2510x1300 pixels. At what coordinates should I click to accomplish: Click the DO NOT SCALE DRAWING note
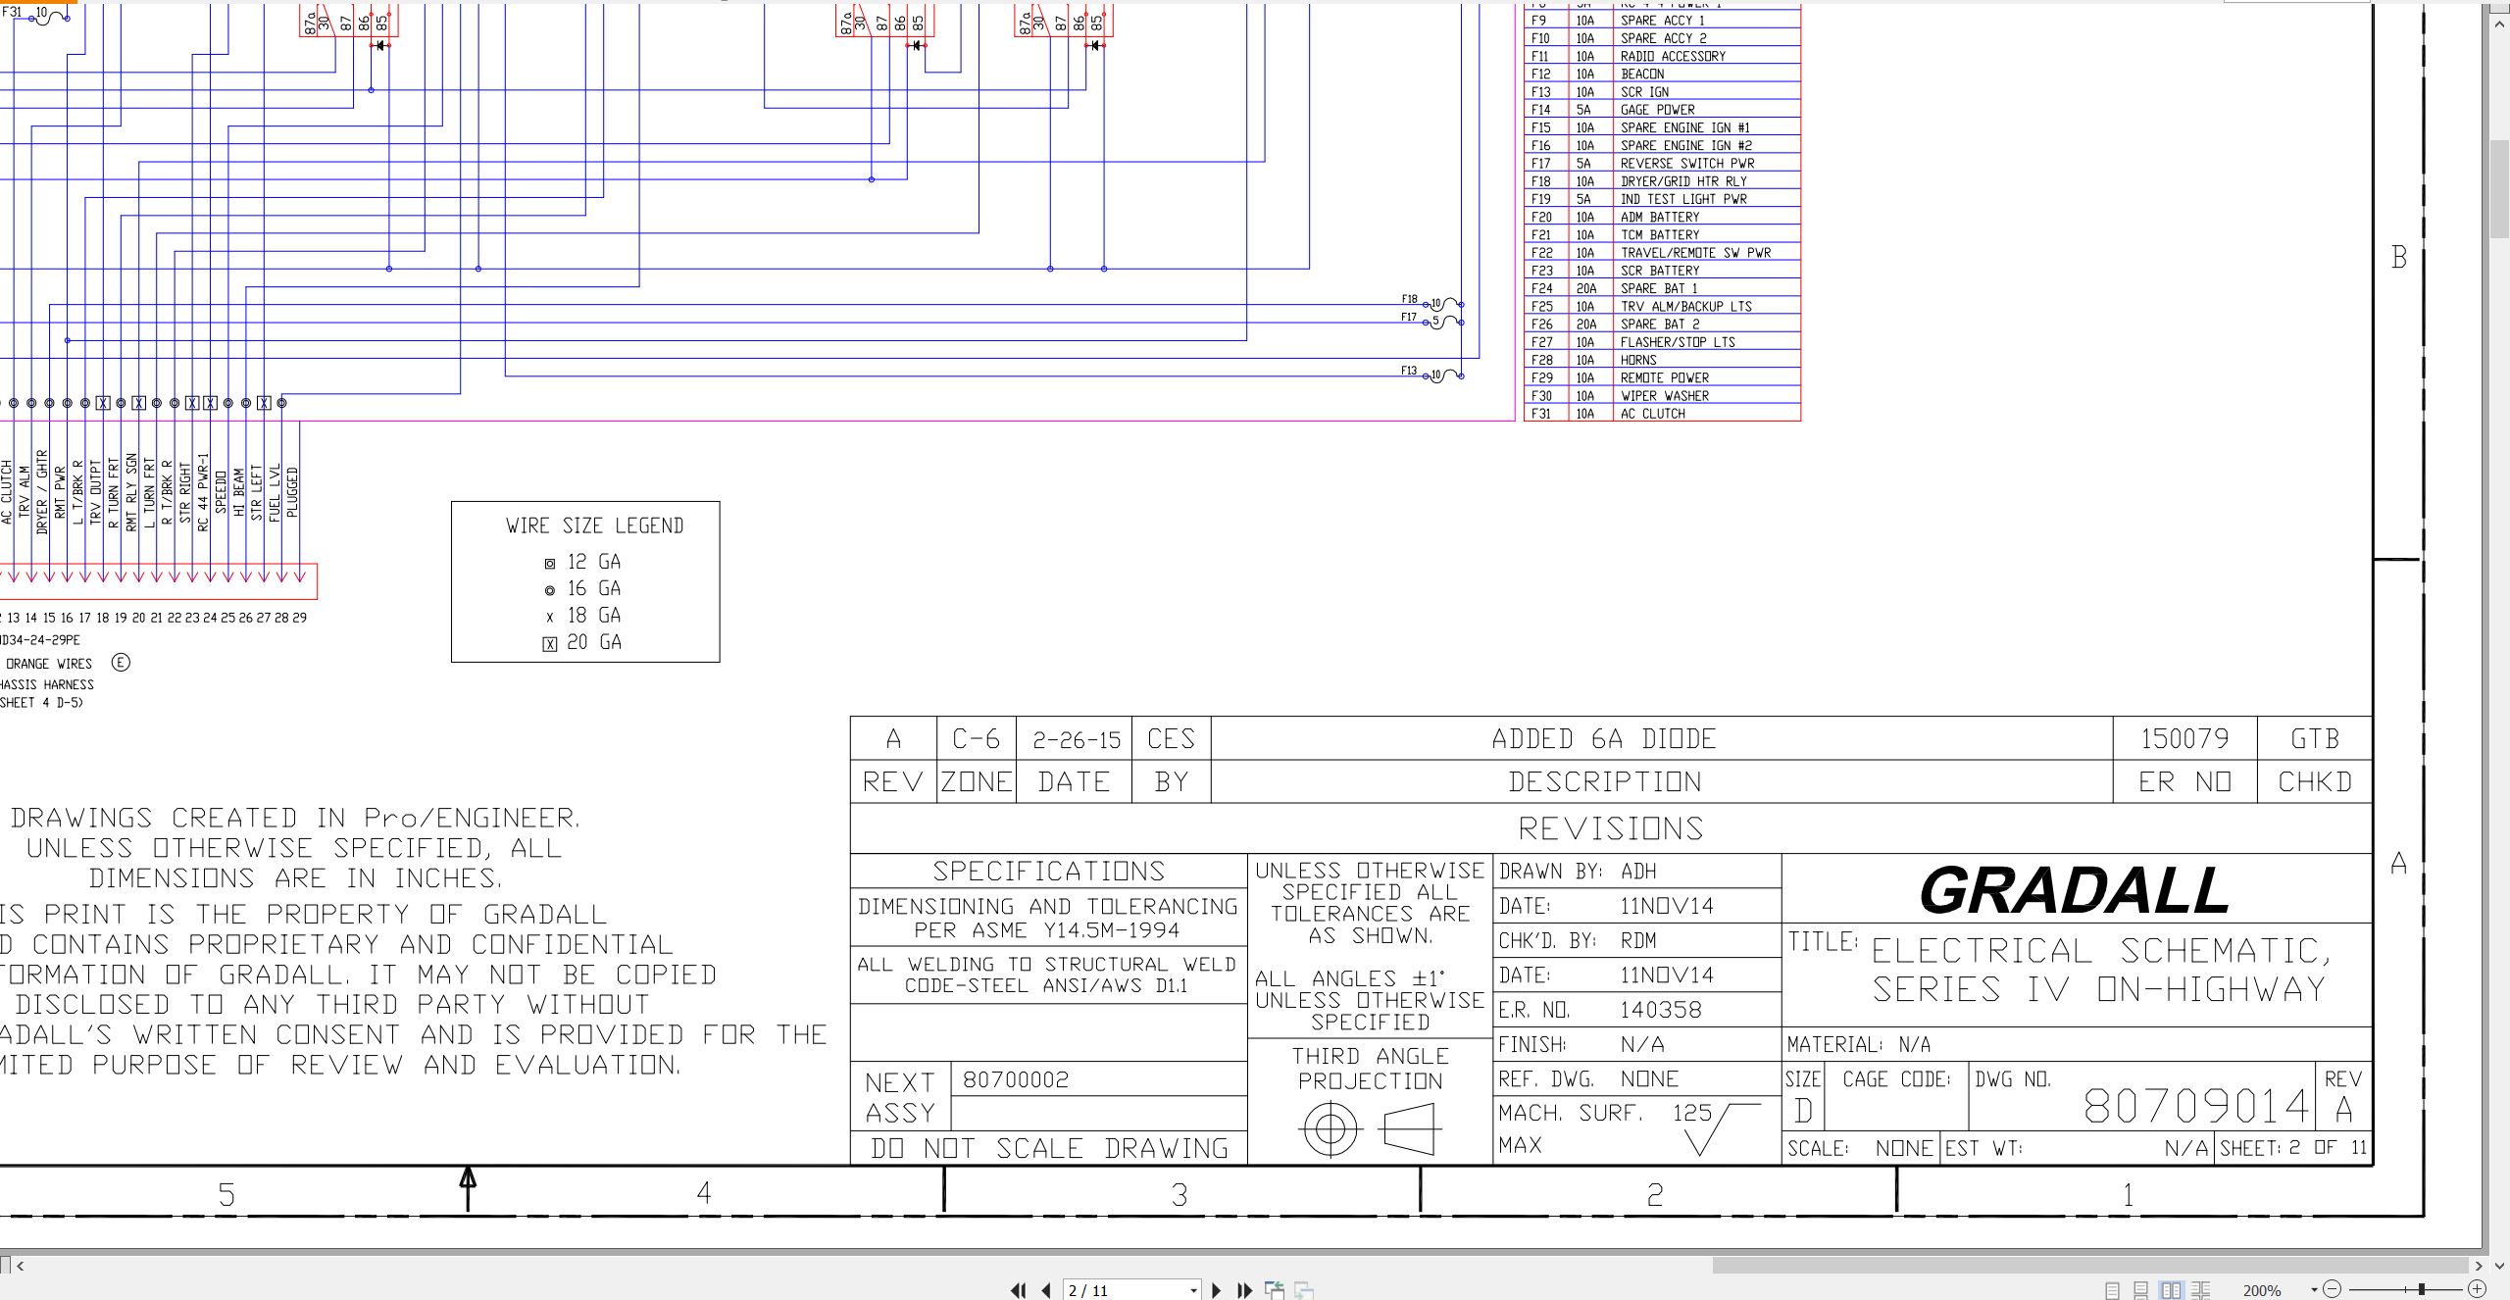coord(1049,1148)
